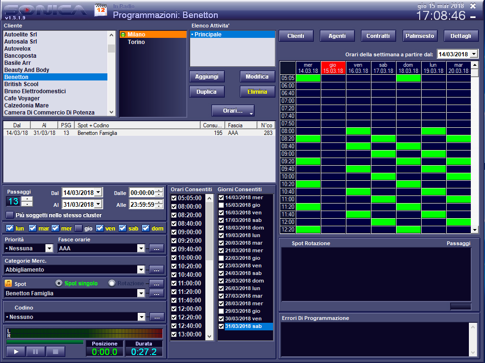The height and width of the screenshot is (363, 485).
Task: Uncheck the dom weekday checkbox
Action: (x=146, y=228)
